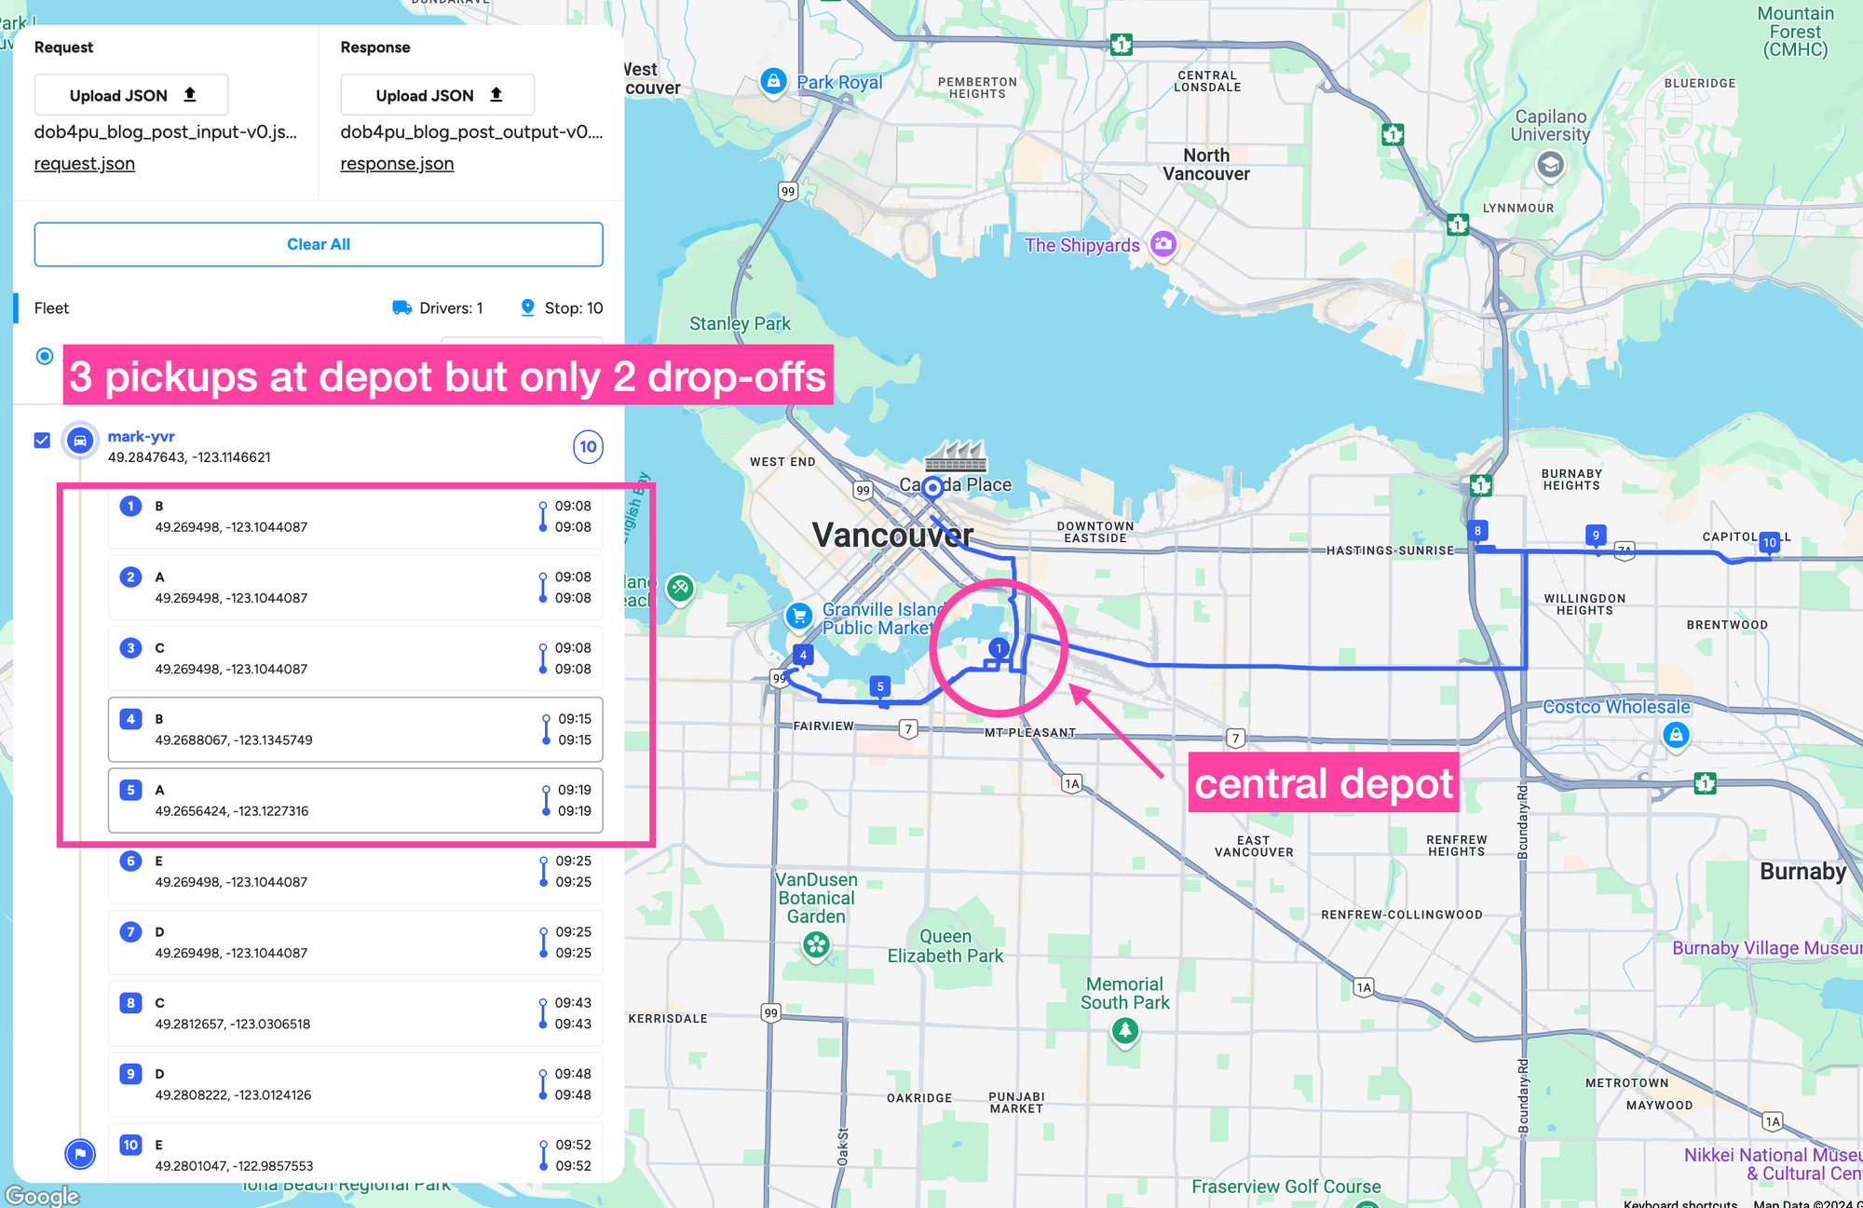Open the request.json link
The height and width of the screenshot is (1208, 1863).
[84, 163]
